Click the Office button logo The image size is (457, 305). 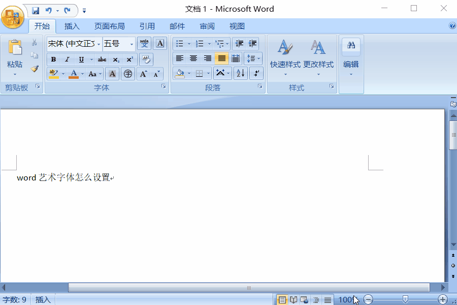[x=13, y=17]
